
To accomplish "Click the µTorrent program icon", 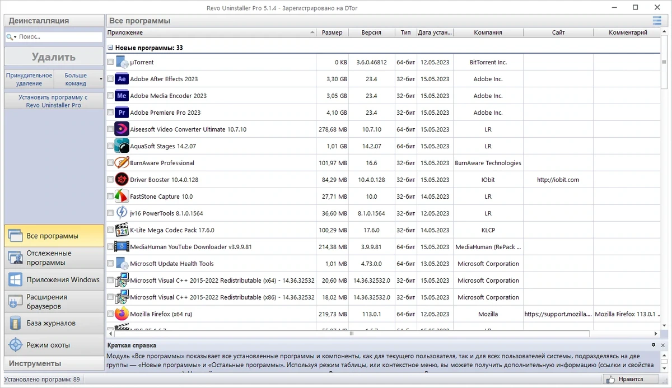I will click(122, 62).
